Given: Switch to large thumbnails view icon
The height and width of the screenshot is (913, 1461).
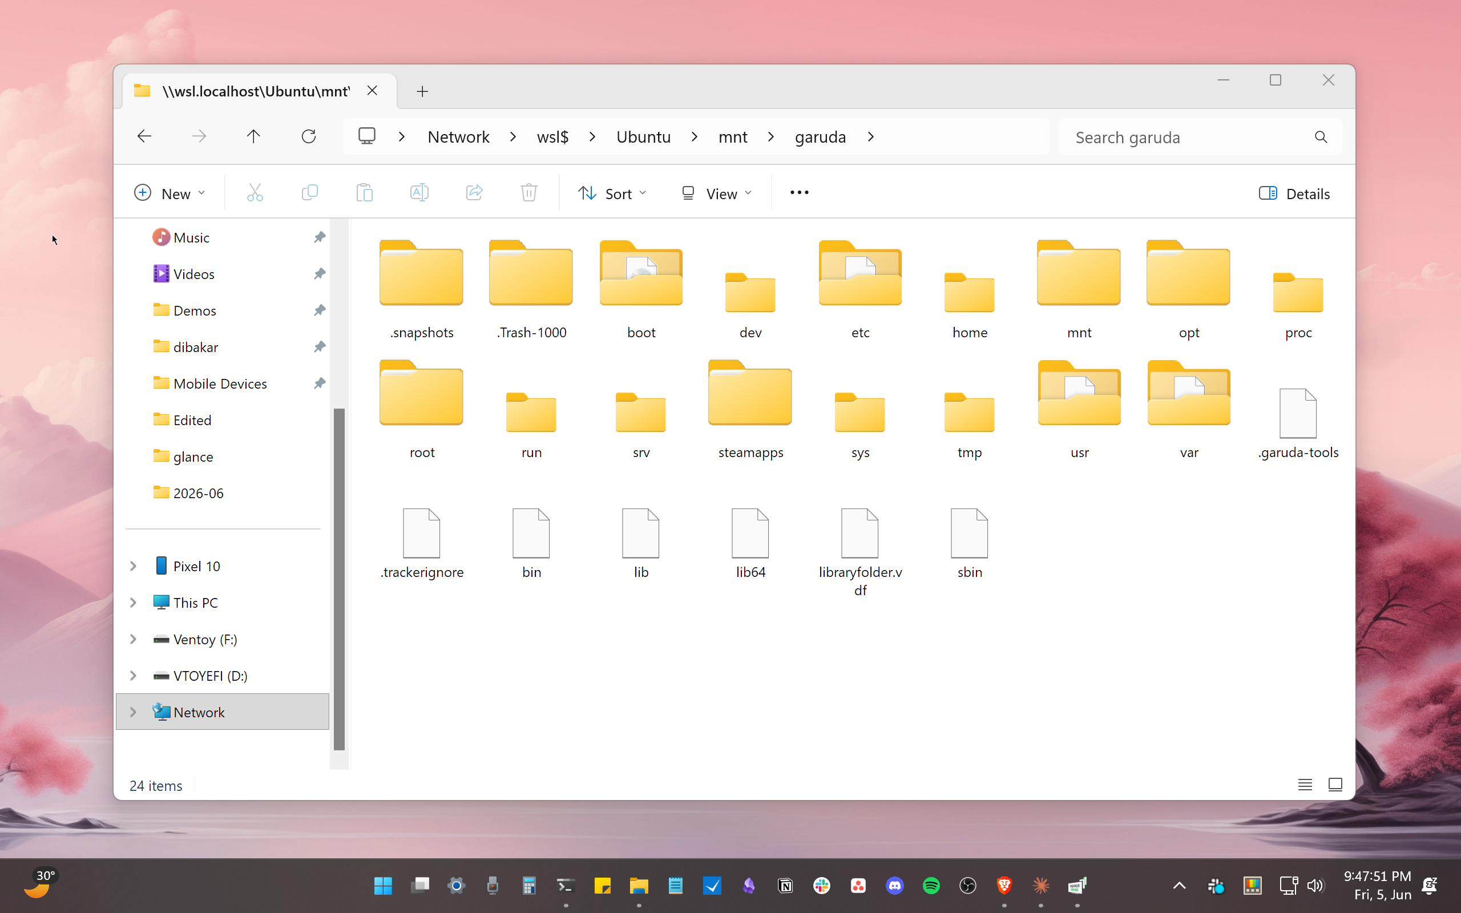Looking at the screenshot, I should click(1335, 785).
